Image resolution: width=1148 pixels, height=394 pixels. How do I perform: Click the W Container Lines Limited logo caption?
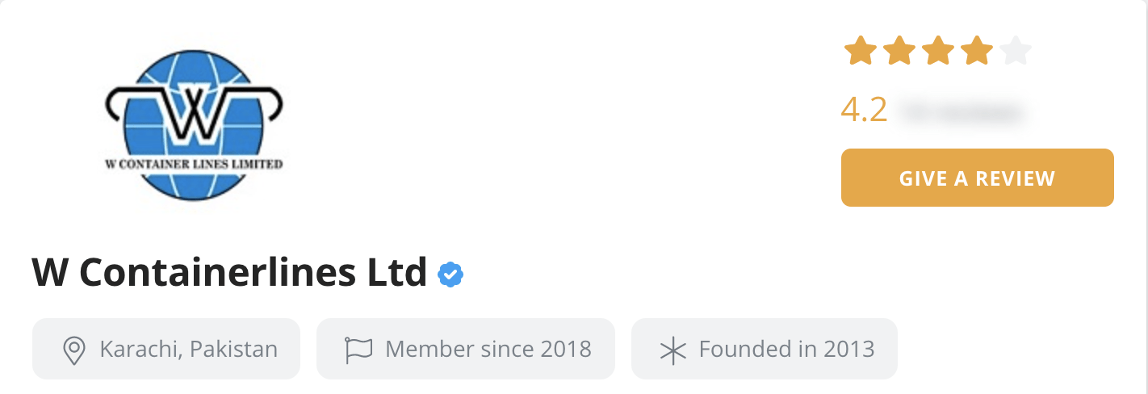194,164
